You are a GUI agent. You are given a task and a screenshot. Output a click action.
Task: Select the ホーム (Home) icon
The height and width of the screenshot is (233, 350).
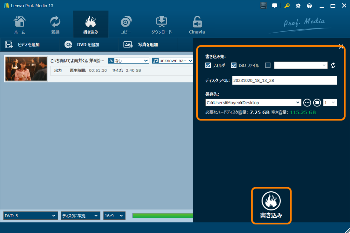(x=19, y=24)
